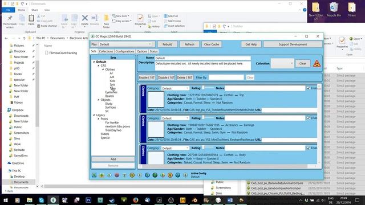This screenshot has height=205, width=365.
Task: Open Word from the taskbar
Action: tap(230, 200)
